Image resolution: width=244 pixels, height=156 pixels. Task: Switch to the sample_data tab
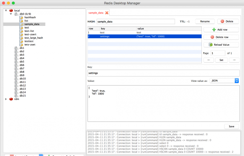[x=96, y=13]
